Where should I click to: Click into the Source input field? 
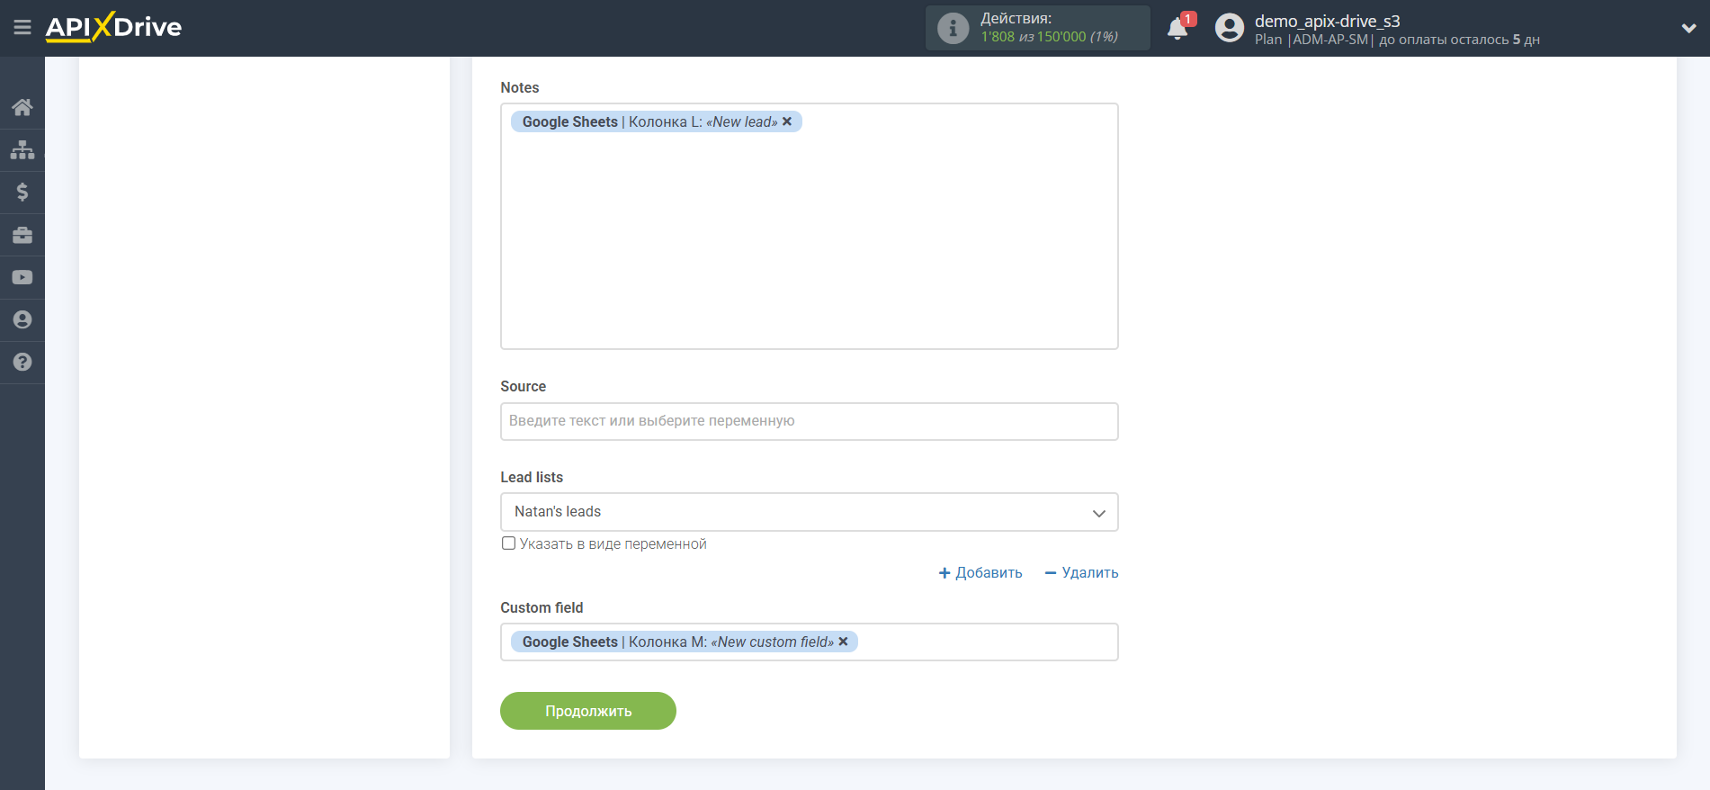pos(809,421)
